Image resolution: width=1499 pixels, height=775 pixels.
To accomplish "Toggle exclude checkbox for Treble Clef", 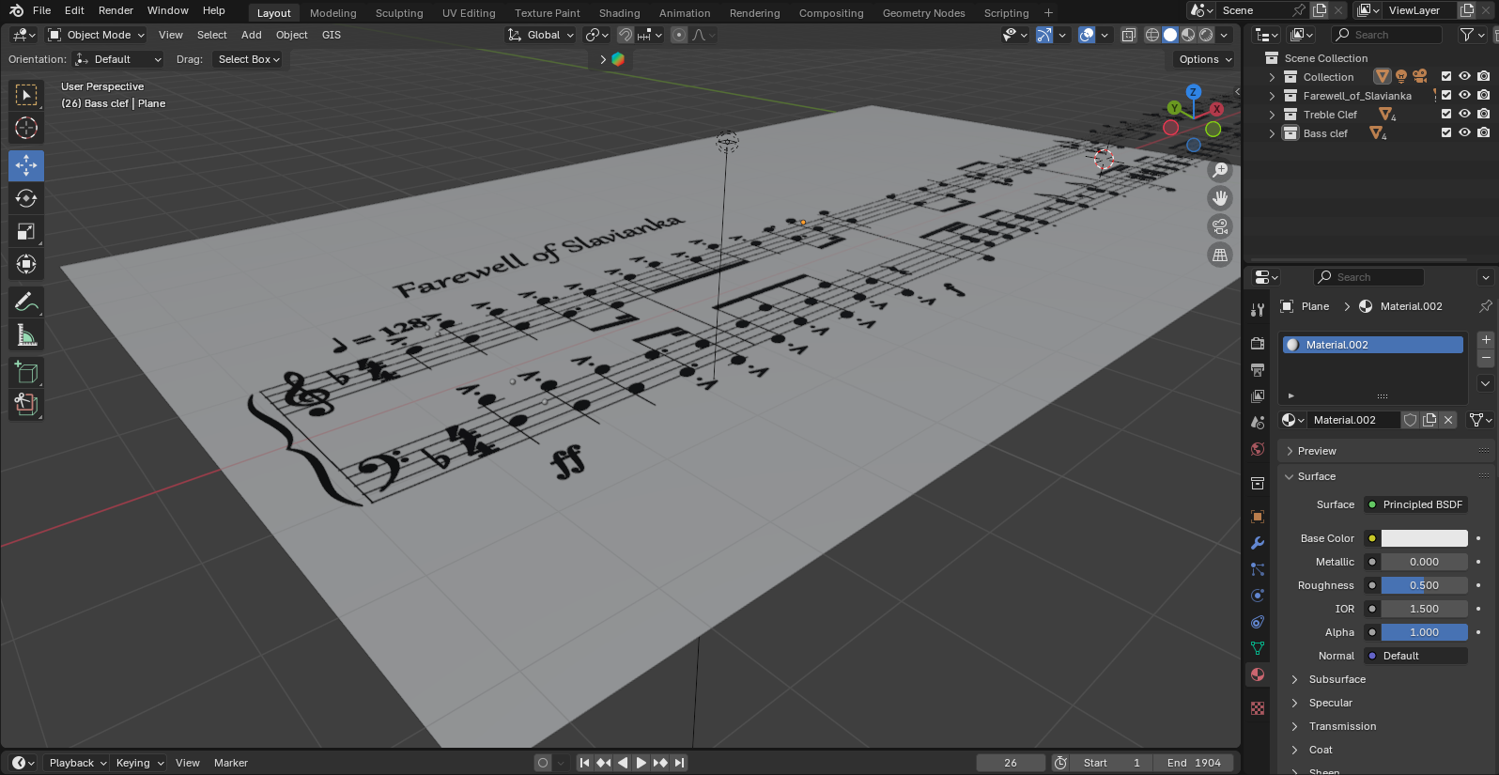I will coord(1446,114).
